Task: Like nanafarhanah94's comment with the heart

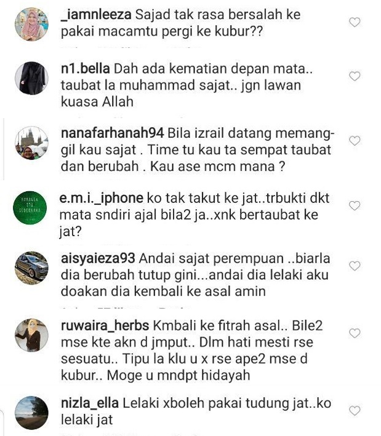Action: tap(355, 141)
